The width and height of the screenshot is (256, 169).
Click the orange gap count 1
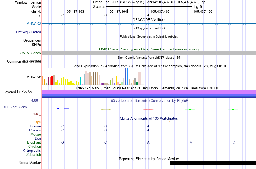tap(170, 122)
